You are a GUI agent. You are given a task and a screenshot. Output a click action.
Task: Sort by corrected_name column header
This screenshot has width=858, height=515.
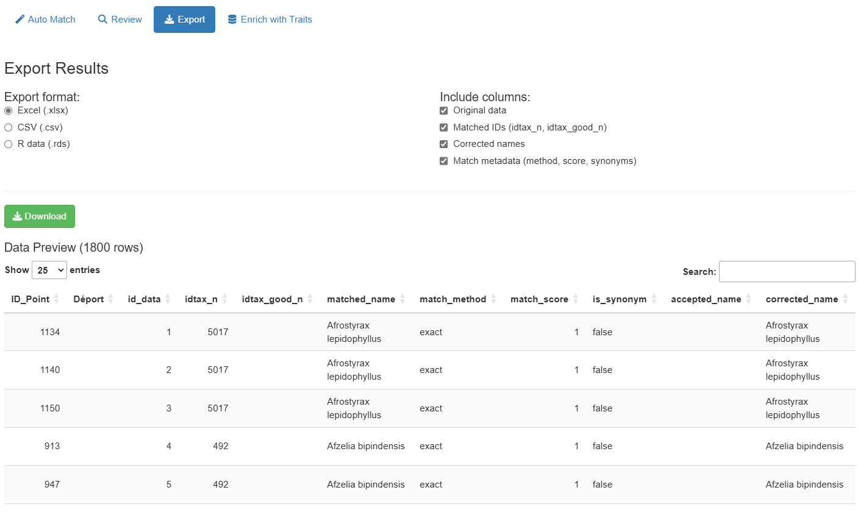801,299
